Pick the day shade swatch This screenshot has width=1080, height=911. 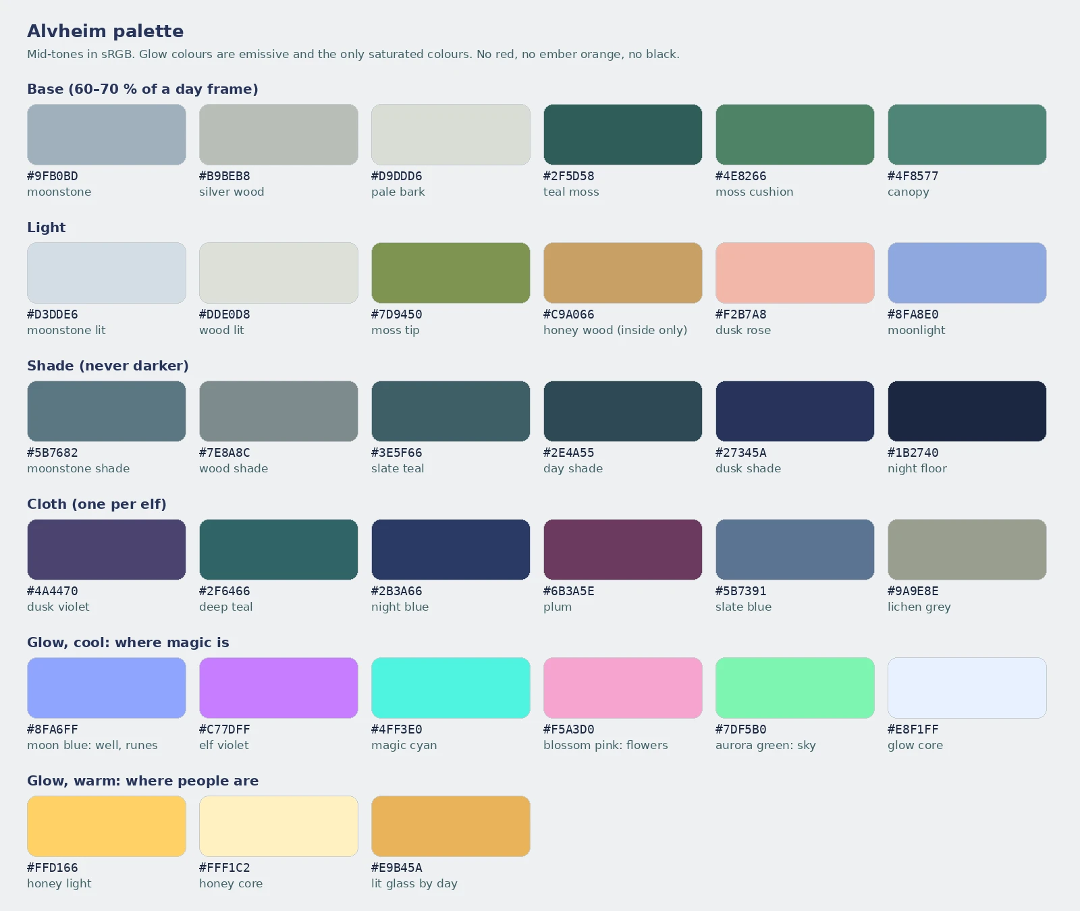point(623,411)
